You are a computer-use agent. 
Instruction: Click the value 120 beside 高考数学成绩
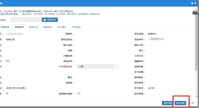click(x=79, y=93)
